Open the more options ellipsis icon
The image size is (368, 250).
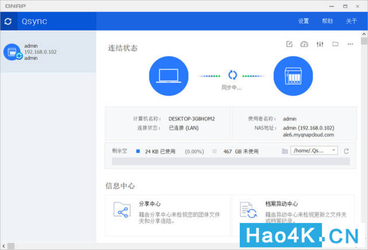point(350,44)
